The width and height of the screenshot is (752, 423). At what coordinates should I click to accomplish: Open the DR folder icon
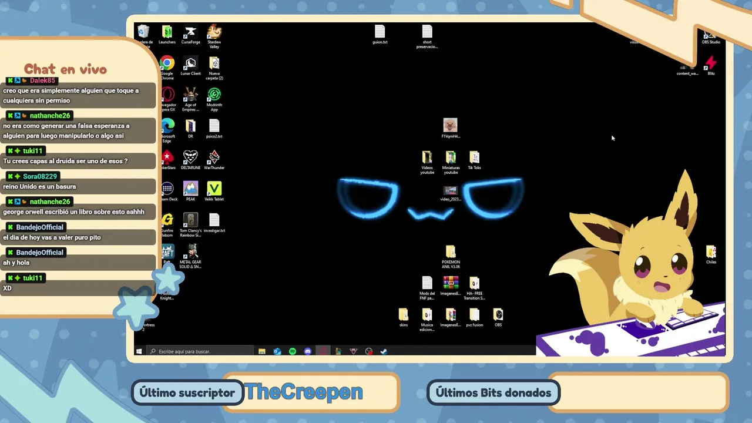point(190,129)
